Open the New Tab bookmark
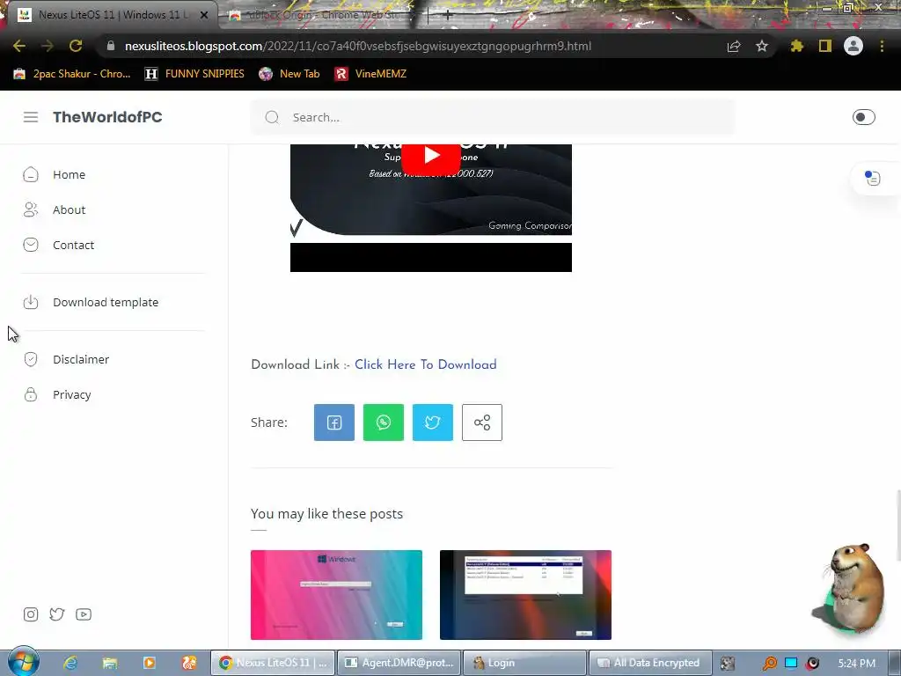The height and width of the screenshot is (676, 901). click(x=289, y=74)
